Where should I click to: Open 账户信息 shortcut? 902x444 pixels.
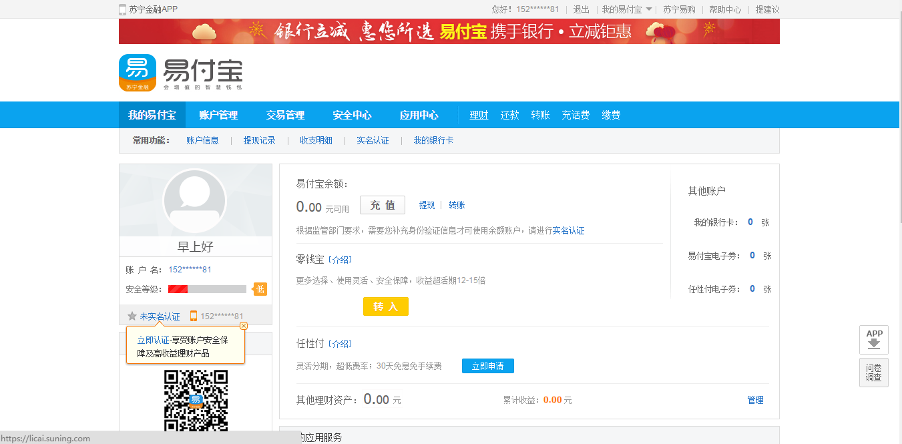point(202,140)
